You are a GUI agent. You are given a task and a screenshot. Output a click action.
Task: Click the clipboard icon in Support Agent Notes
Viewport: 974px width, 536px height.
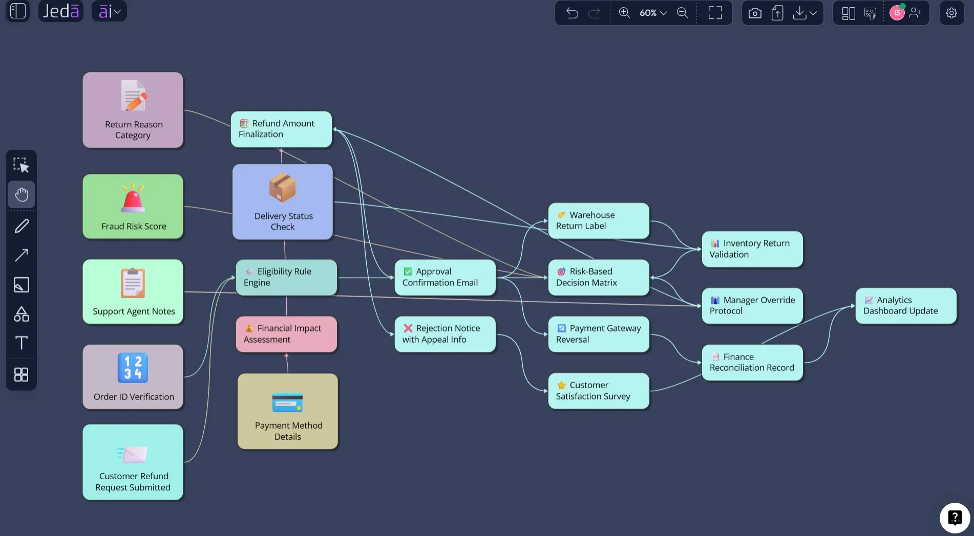coord(133,283)
